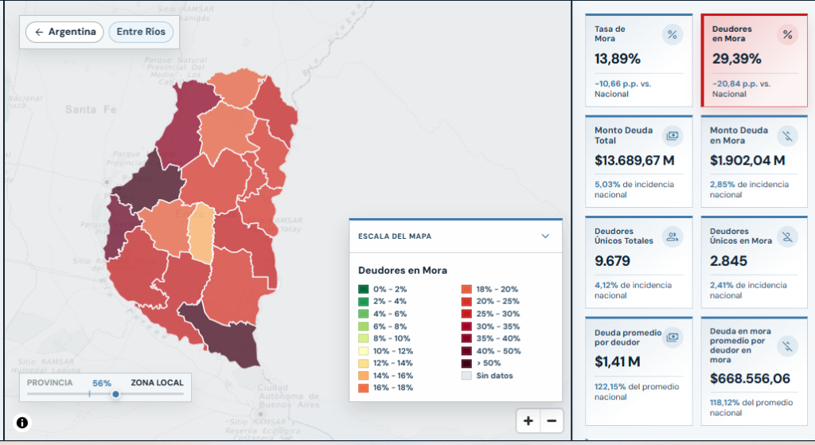Click the 29,39% Deudores en Mora value
This screenshot has width=815, height=445.
point(736,59)
